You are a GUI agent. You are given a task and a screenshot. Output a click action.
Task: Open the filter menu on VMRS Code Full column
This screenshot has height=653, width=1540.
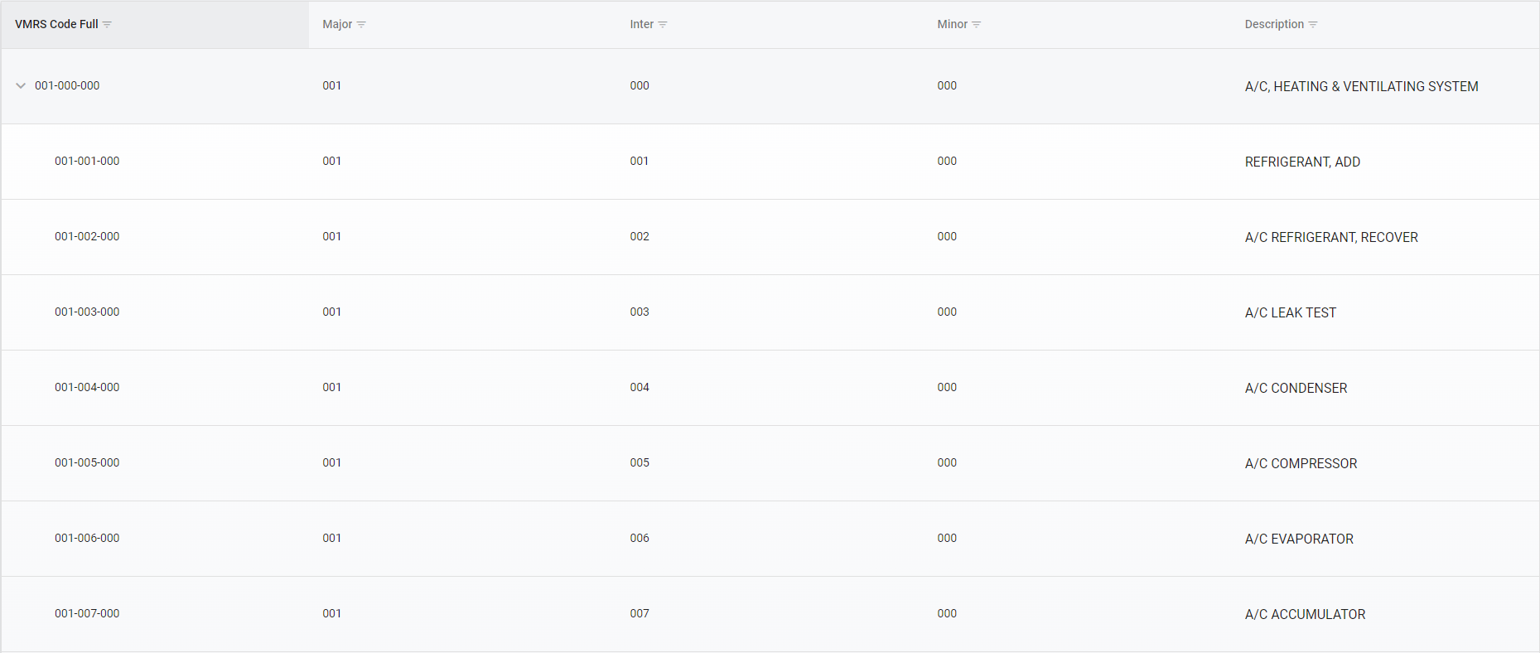tap(107, 24)
